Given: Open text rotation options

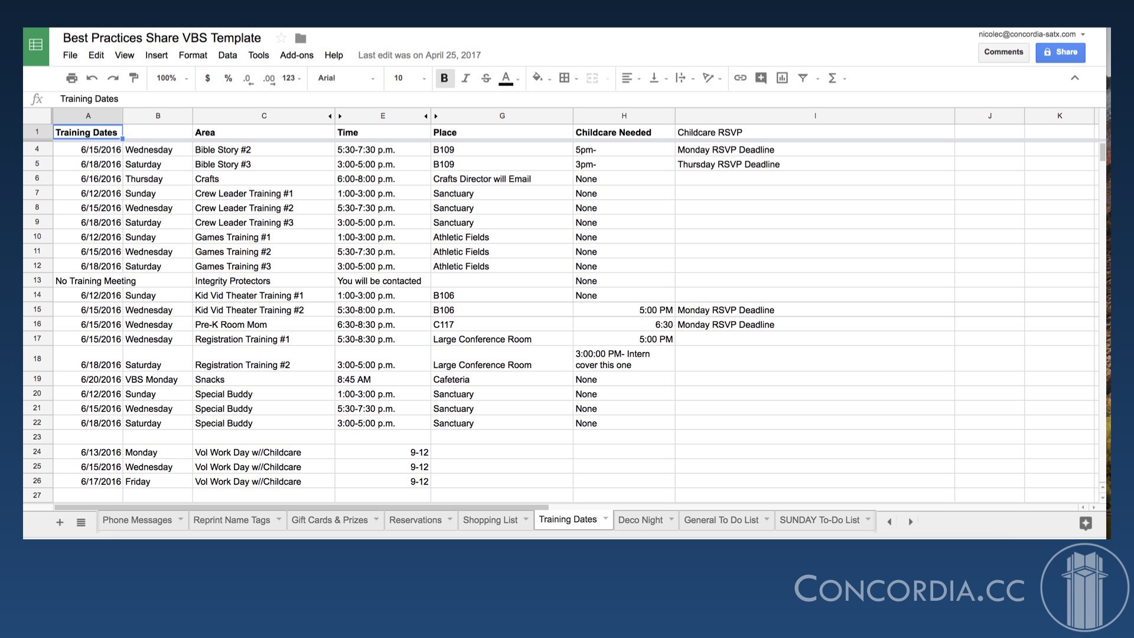Looking at the screenshot, I should pyautogui.click(x=708, y=78).
